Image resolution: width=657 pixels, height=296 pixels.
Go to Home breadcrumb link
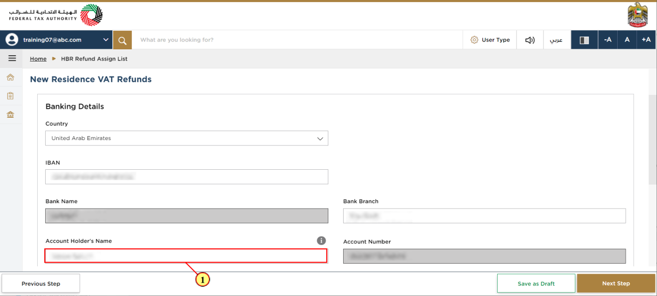[x=38, y=59]
